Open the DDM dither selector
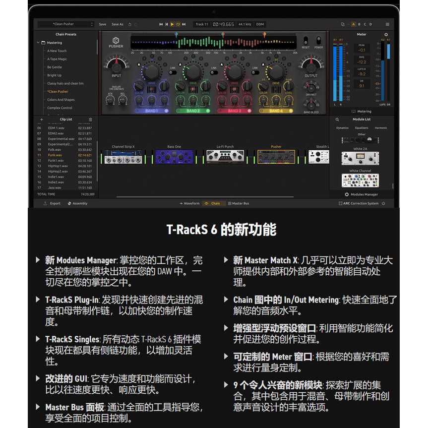Image resolution: width=428 pixels, height=428 pixels. (x=260, y=24)
